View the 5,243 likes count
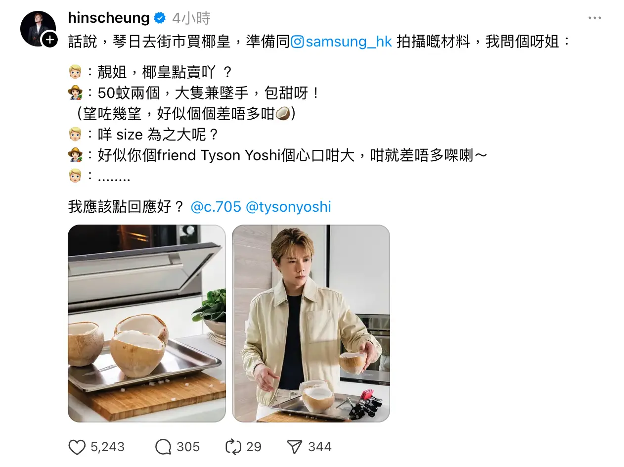Screen dimensions: 624x467 coord(107,447)
